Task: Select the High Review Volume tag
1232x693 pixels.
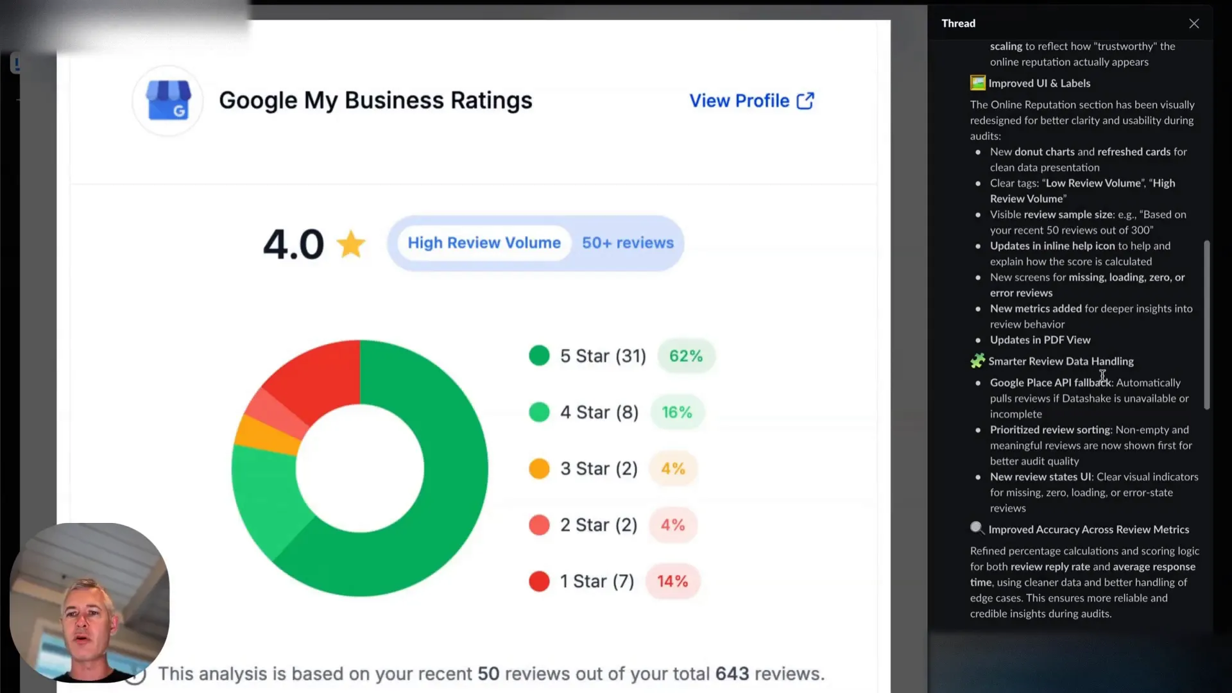Action: tap(484, 243)
